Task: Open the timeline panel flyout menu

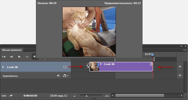Action: (185, 50)
